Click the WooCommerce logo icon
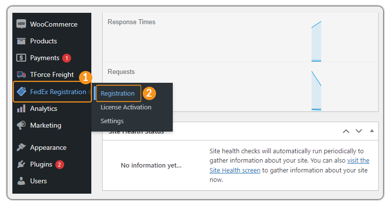 pyautogui.click(x=21, y=24)
